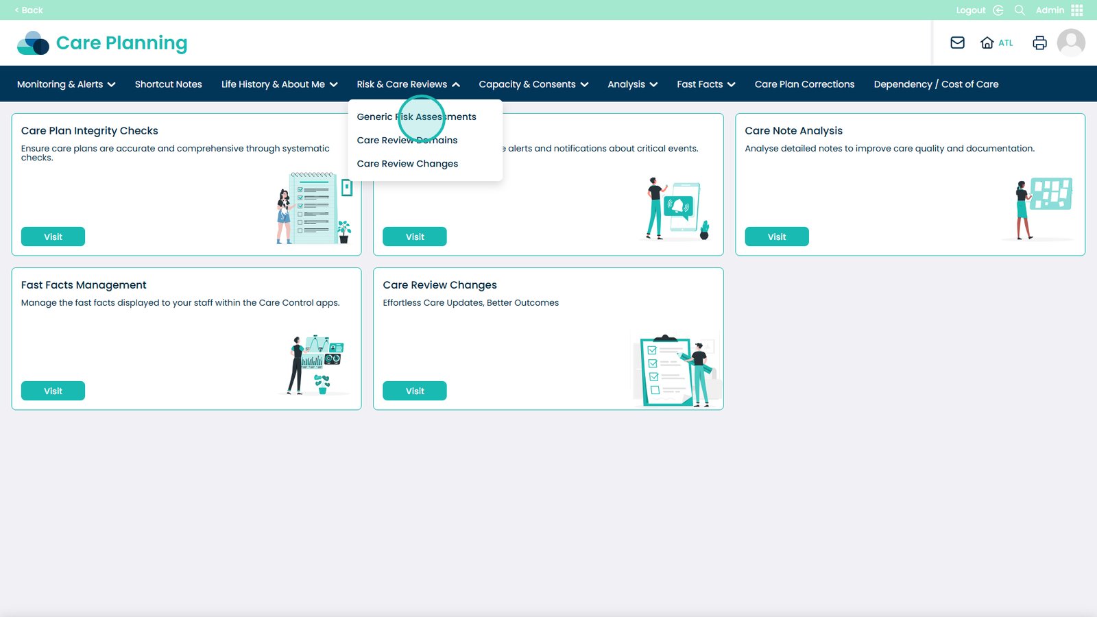Image resolution: width=1097 pixels, height=617 pixels.
Task: Click Care Plan Integrity Checks illustration
Action: [314, 208]
